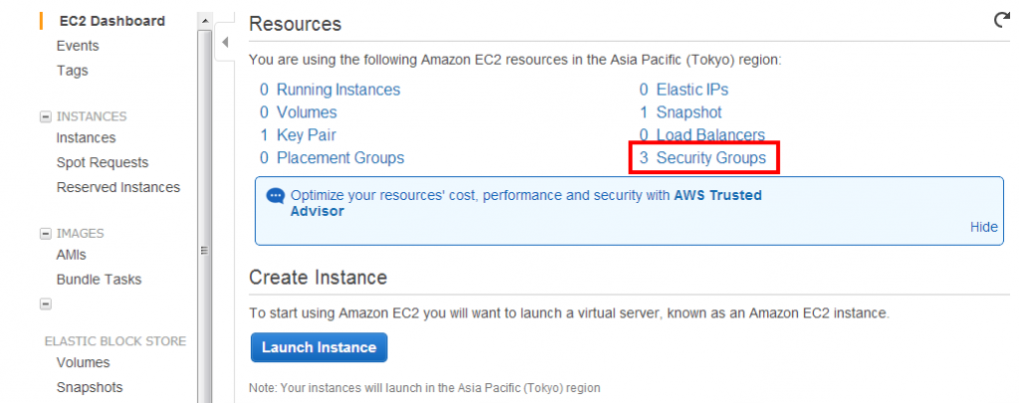This screenshot has width=1019, height=403.
Task: Open the Running Instances resource link
Action: (338, 90)
